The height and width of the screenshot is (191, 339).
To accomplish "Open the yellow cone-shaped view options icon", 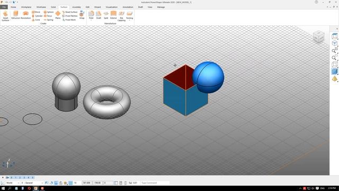I will pos(334,79).
